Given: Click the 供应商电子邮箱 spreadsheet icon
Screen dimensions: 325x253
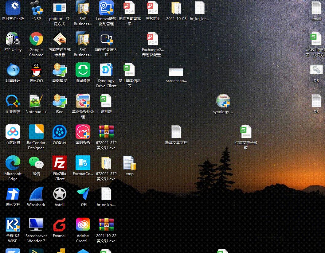Looking at the screenshot, I should [x=246, y=132].
